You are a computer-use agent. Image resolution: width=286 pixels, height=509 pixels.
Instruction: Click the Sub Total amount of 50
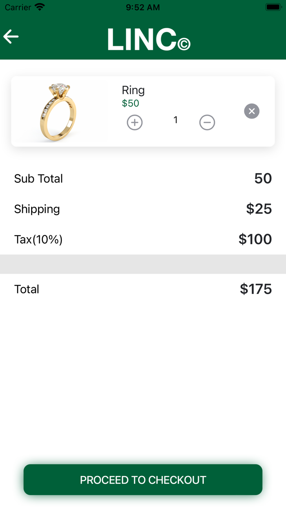(x=264, y=178)
